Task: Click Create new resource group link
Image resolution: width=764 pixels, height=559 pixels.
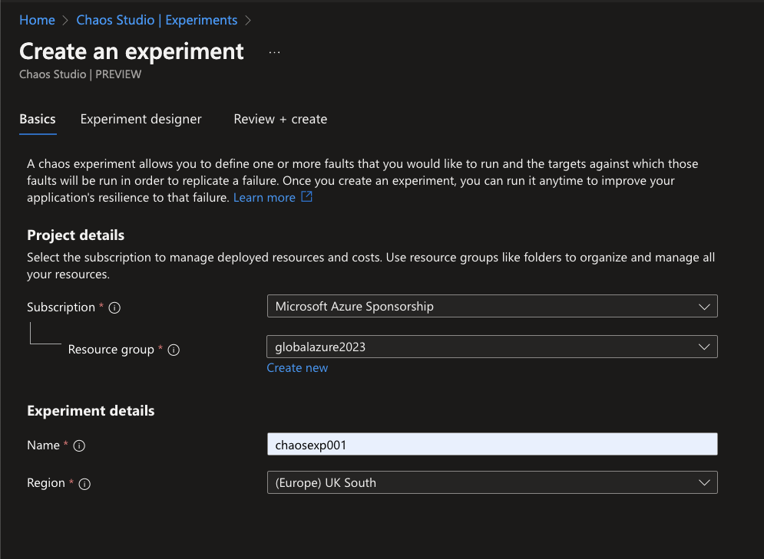Action: 297,368
